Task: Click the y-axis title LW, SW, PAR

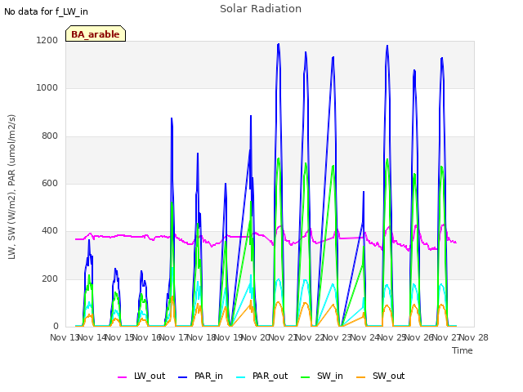Action: [x=11, y=187]
